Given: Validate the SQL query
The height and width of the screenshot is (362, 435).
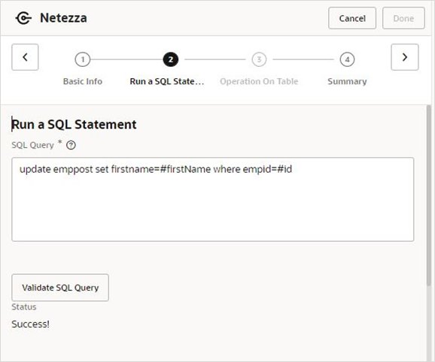Looking at the screenshot, I should (60, 288).
